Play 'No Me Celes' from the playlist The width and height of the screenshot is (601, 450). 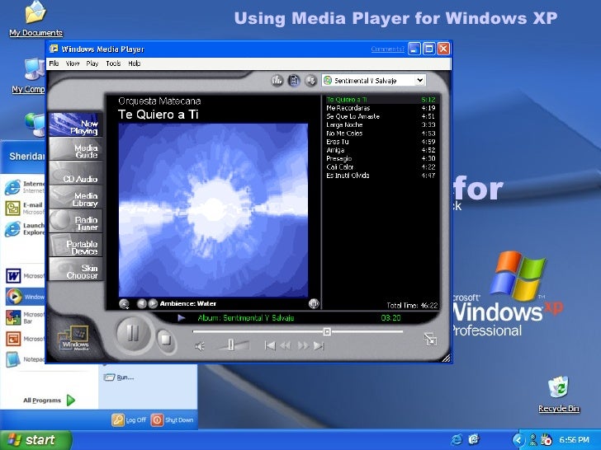point(344,133)
